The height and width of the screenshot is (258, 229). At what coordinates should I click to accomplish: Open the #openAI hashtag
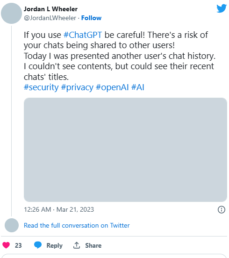(112, 87)
